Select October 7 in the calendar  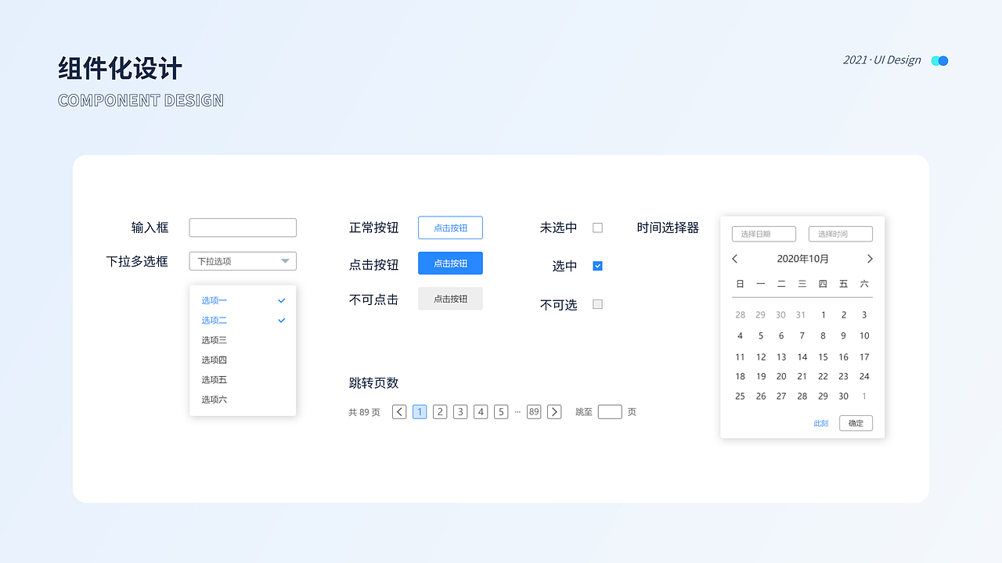802,335
